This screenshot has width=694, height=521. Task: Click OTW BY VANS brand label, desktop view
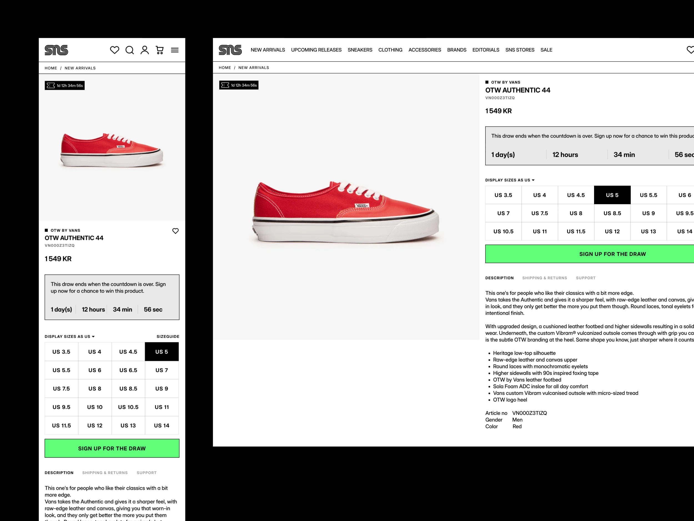[506, 82]
